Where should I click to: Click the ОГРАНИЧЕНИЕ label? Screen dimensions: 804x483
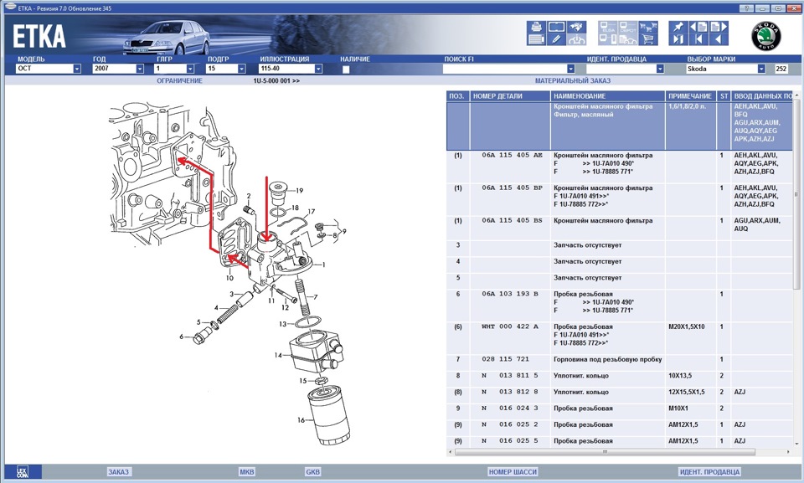pyautogui.click(x=179, y=80)
